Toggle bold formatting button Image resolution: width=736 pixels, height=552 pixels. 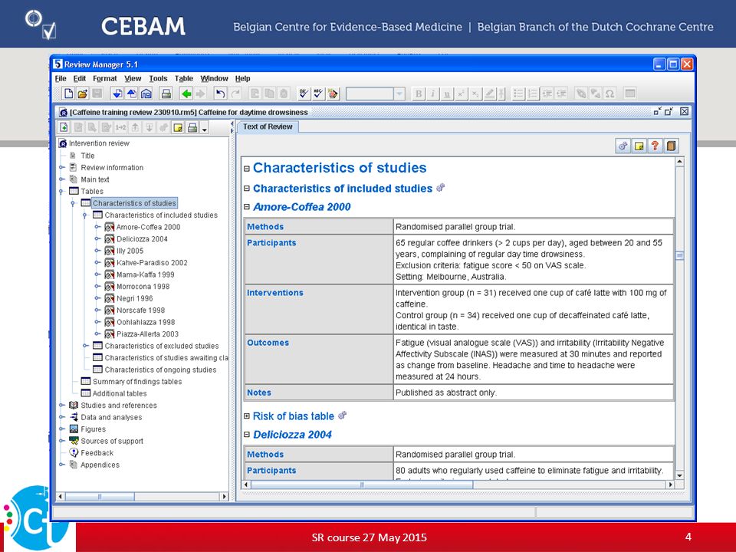419,94
